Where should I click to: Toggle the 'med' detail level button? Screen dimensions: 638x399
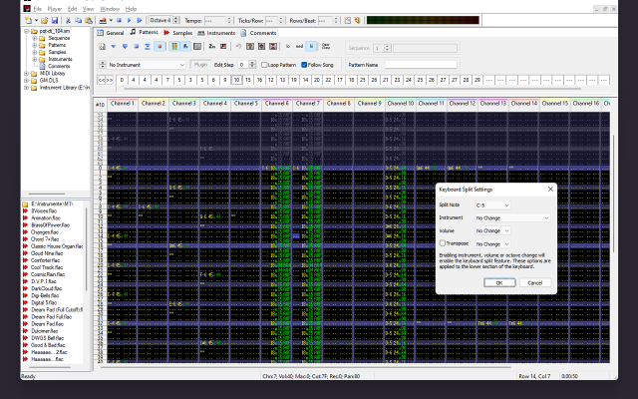[299, 47]
